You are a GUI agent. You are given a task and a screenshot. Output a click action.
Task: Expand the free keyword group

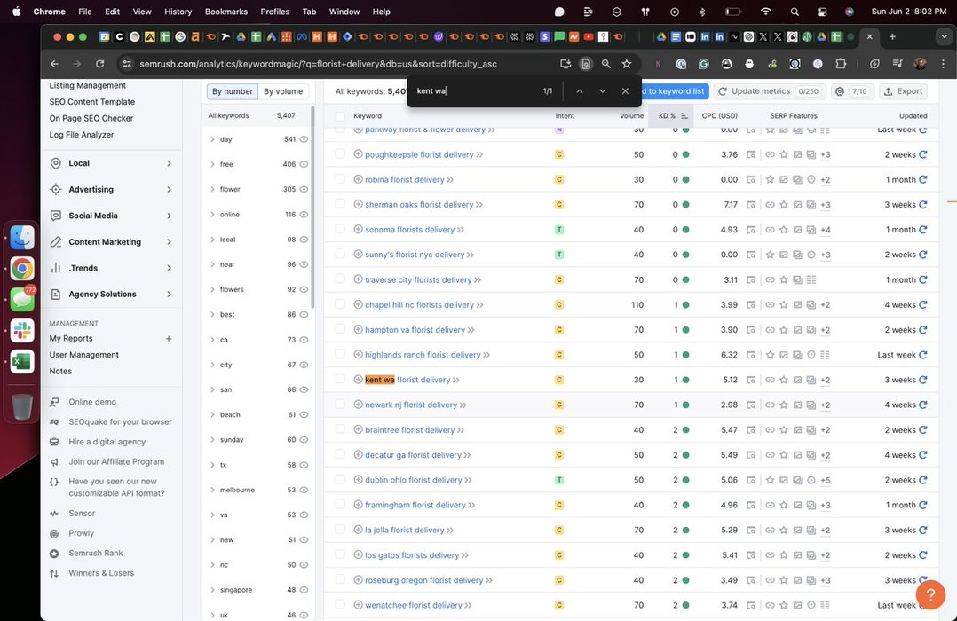point(212,164)
